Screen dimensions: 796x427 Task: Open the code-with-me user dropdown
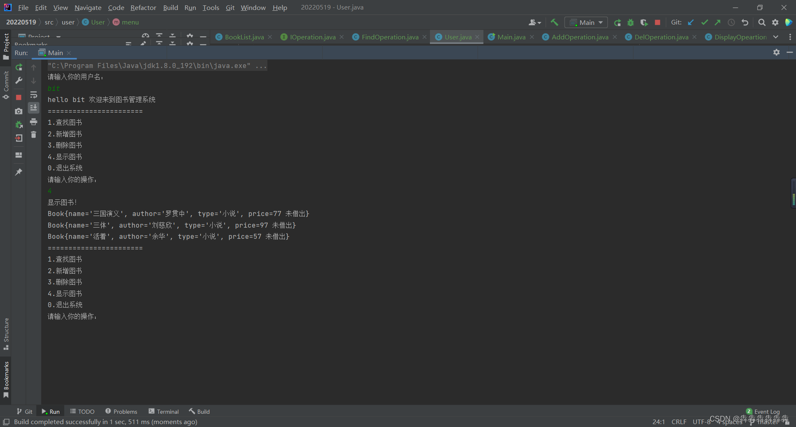pos(535,22)
